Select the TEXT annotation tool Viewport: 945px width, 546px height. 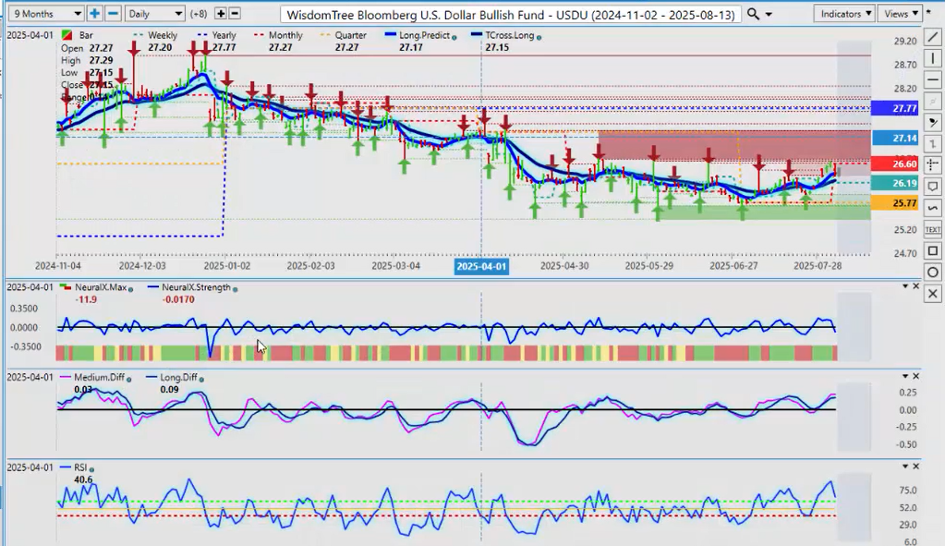point(933,229)
